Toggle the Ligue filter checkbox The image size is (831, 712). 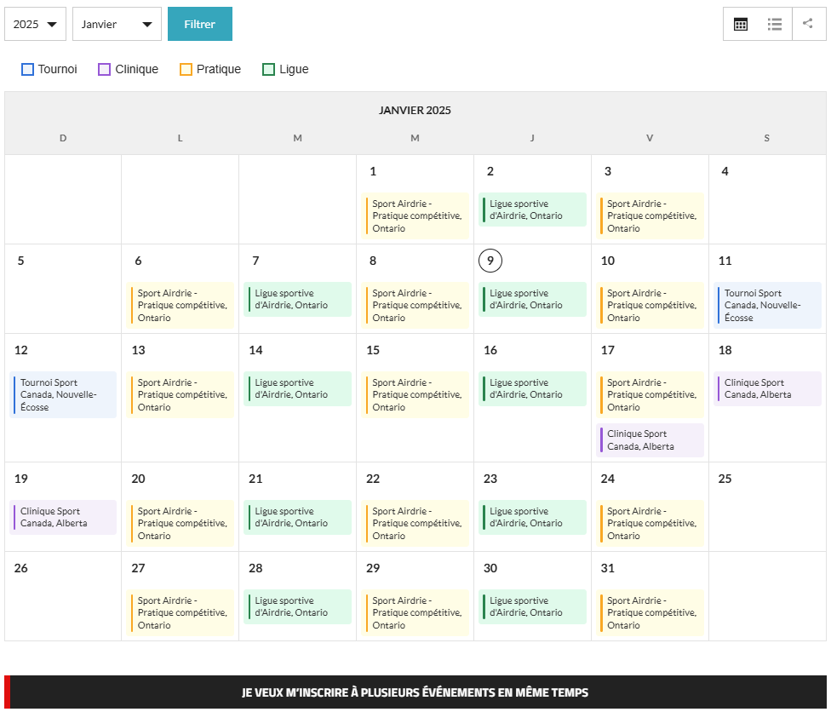point(269,70)
